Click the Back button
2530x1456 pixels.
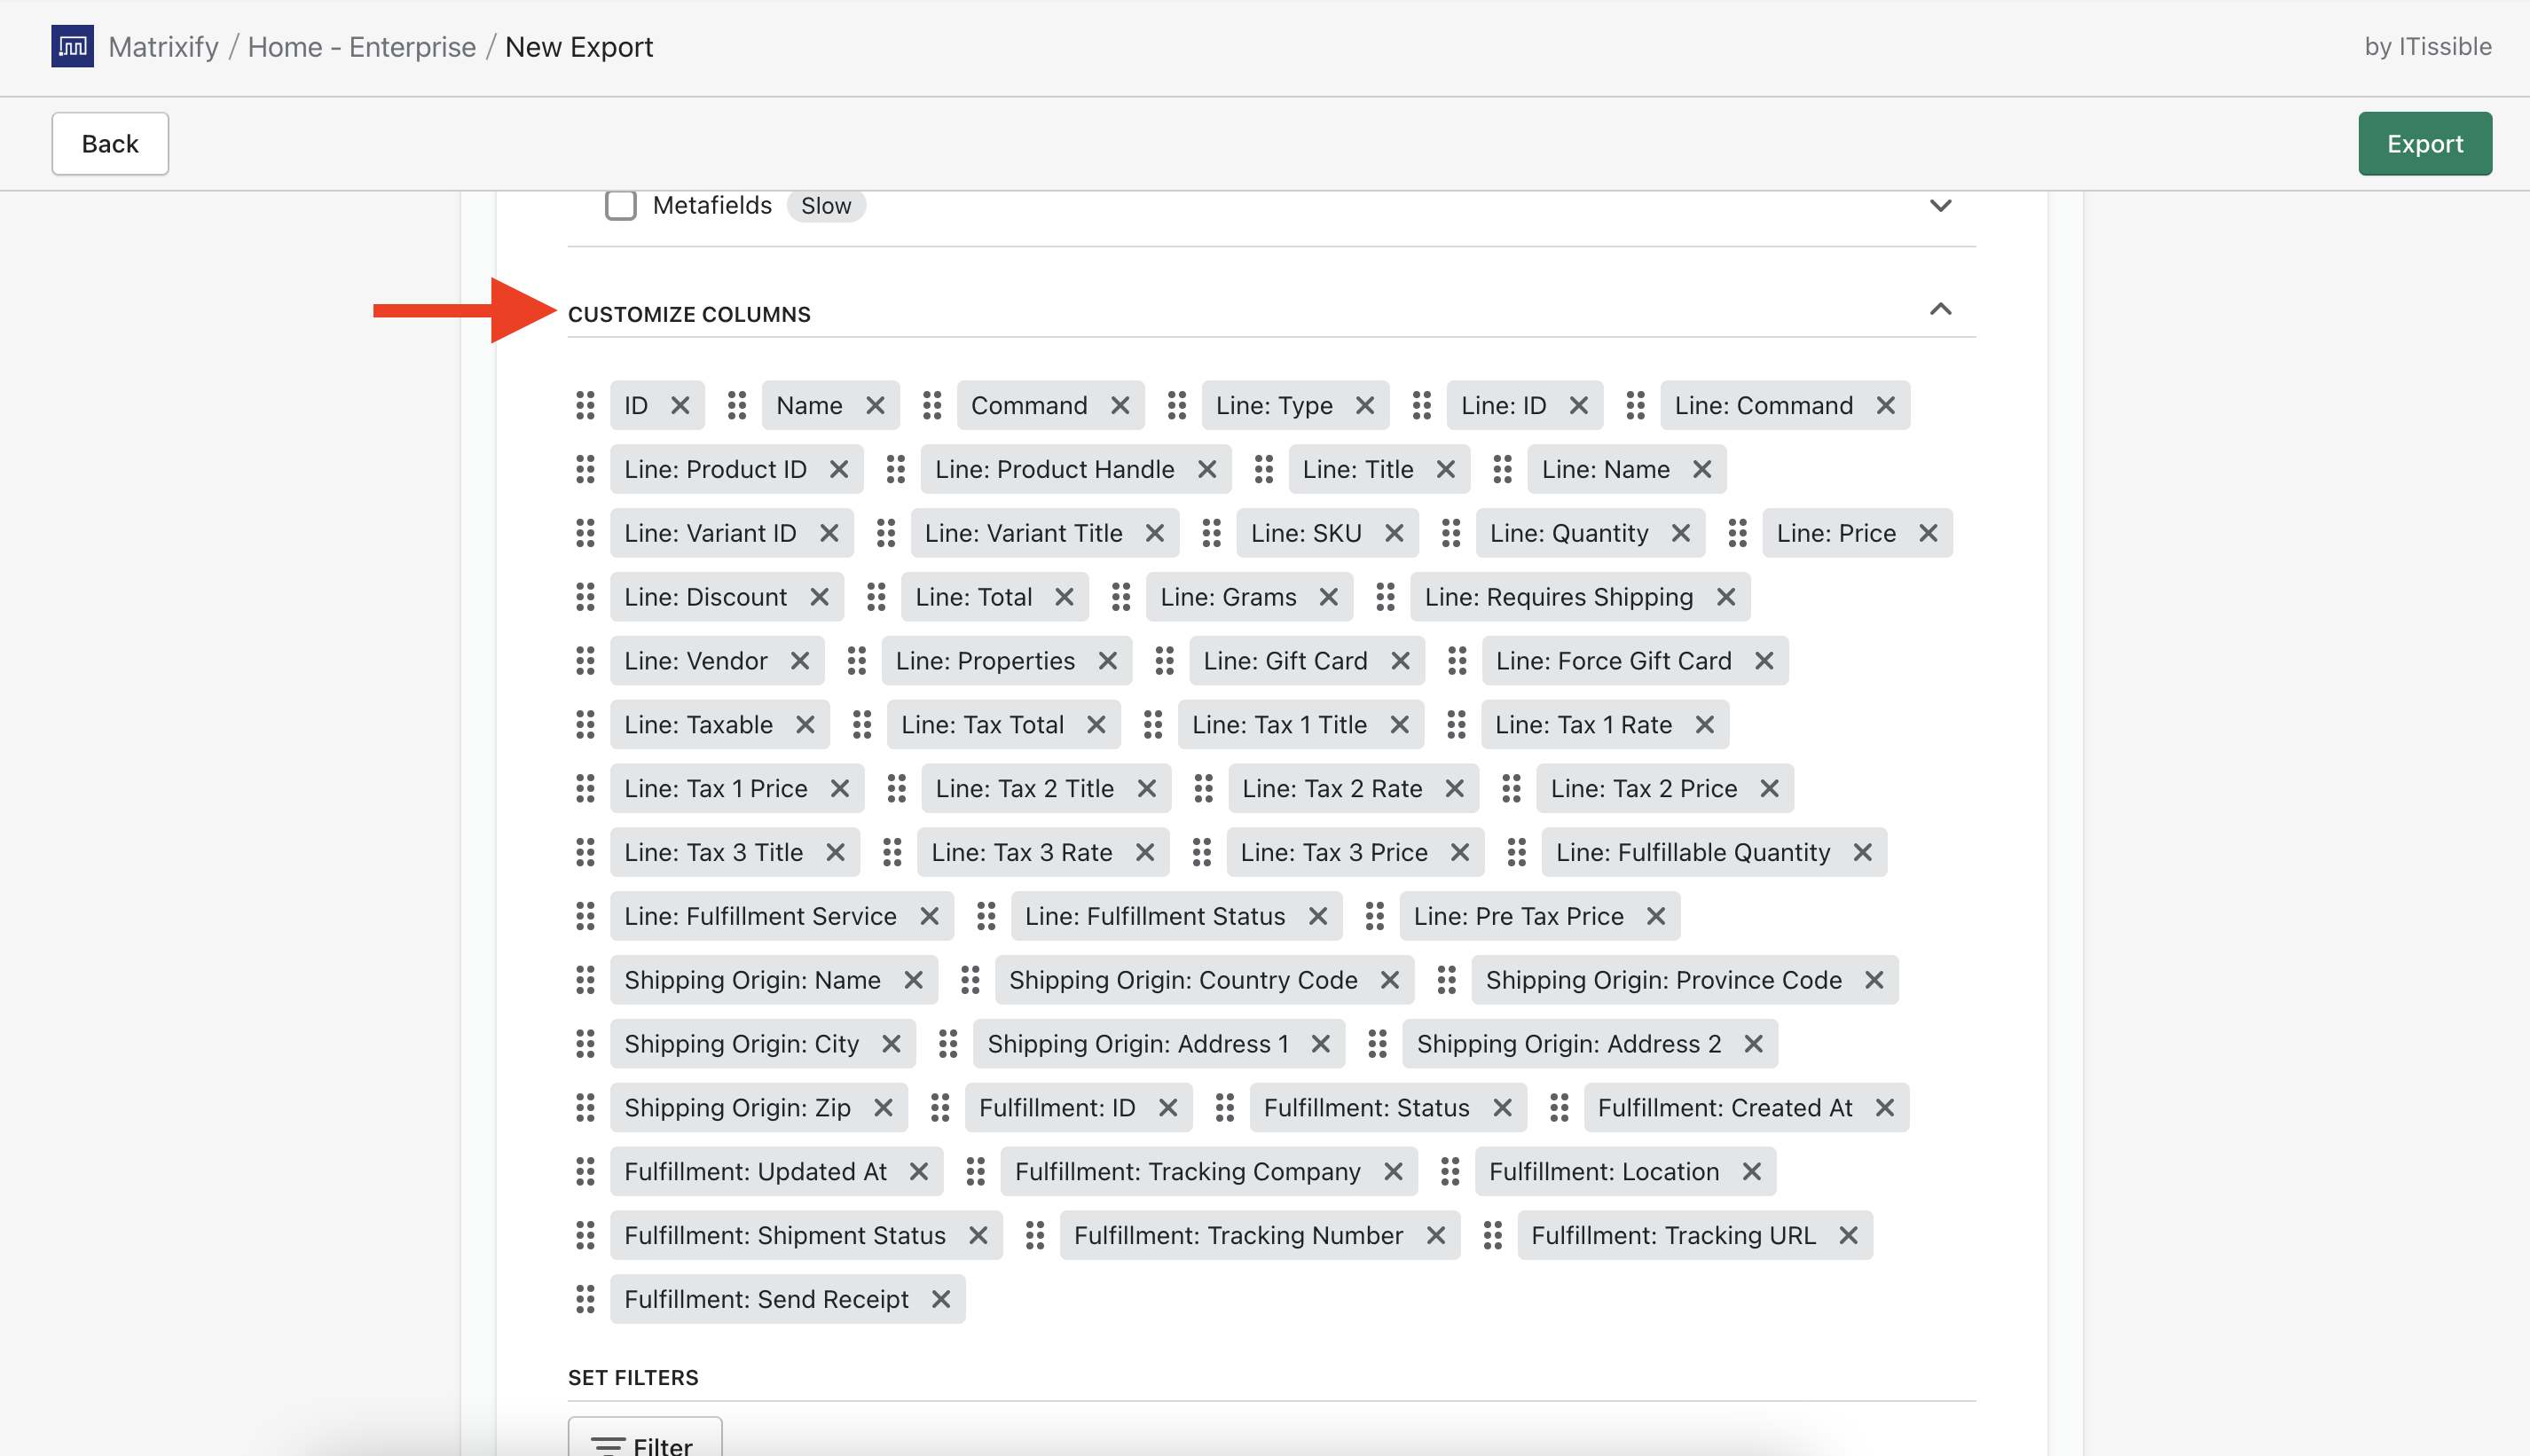110,144
